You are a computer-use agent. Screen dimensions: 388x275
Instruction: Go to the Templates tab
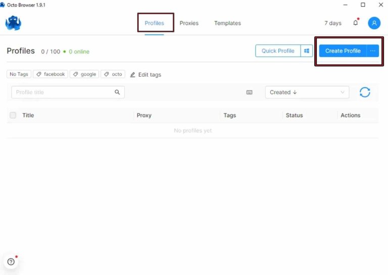(x=227, y=23)
